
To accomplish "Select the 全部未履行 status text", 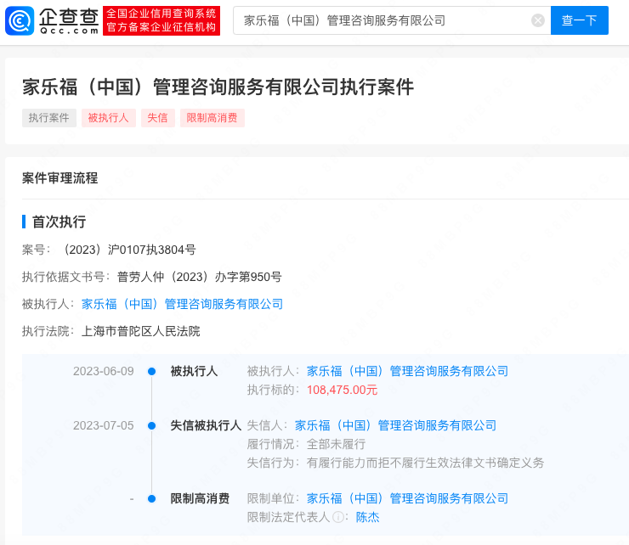I will [336, 444].
